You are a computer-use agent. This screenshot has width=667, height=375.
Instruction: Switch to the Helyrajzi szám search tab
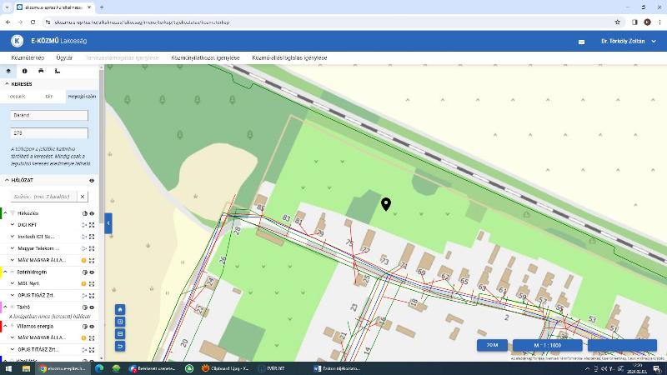point(82,97)
